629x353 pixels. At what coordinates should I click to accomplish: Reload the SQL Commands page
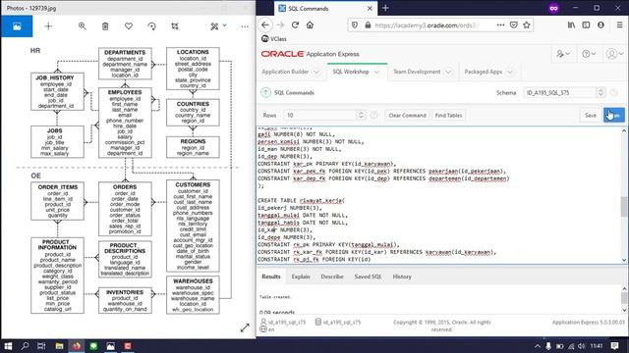[x=295, y=25]
